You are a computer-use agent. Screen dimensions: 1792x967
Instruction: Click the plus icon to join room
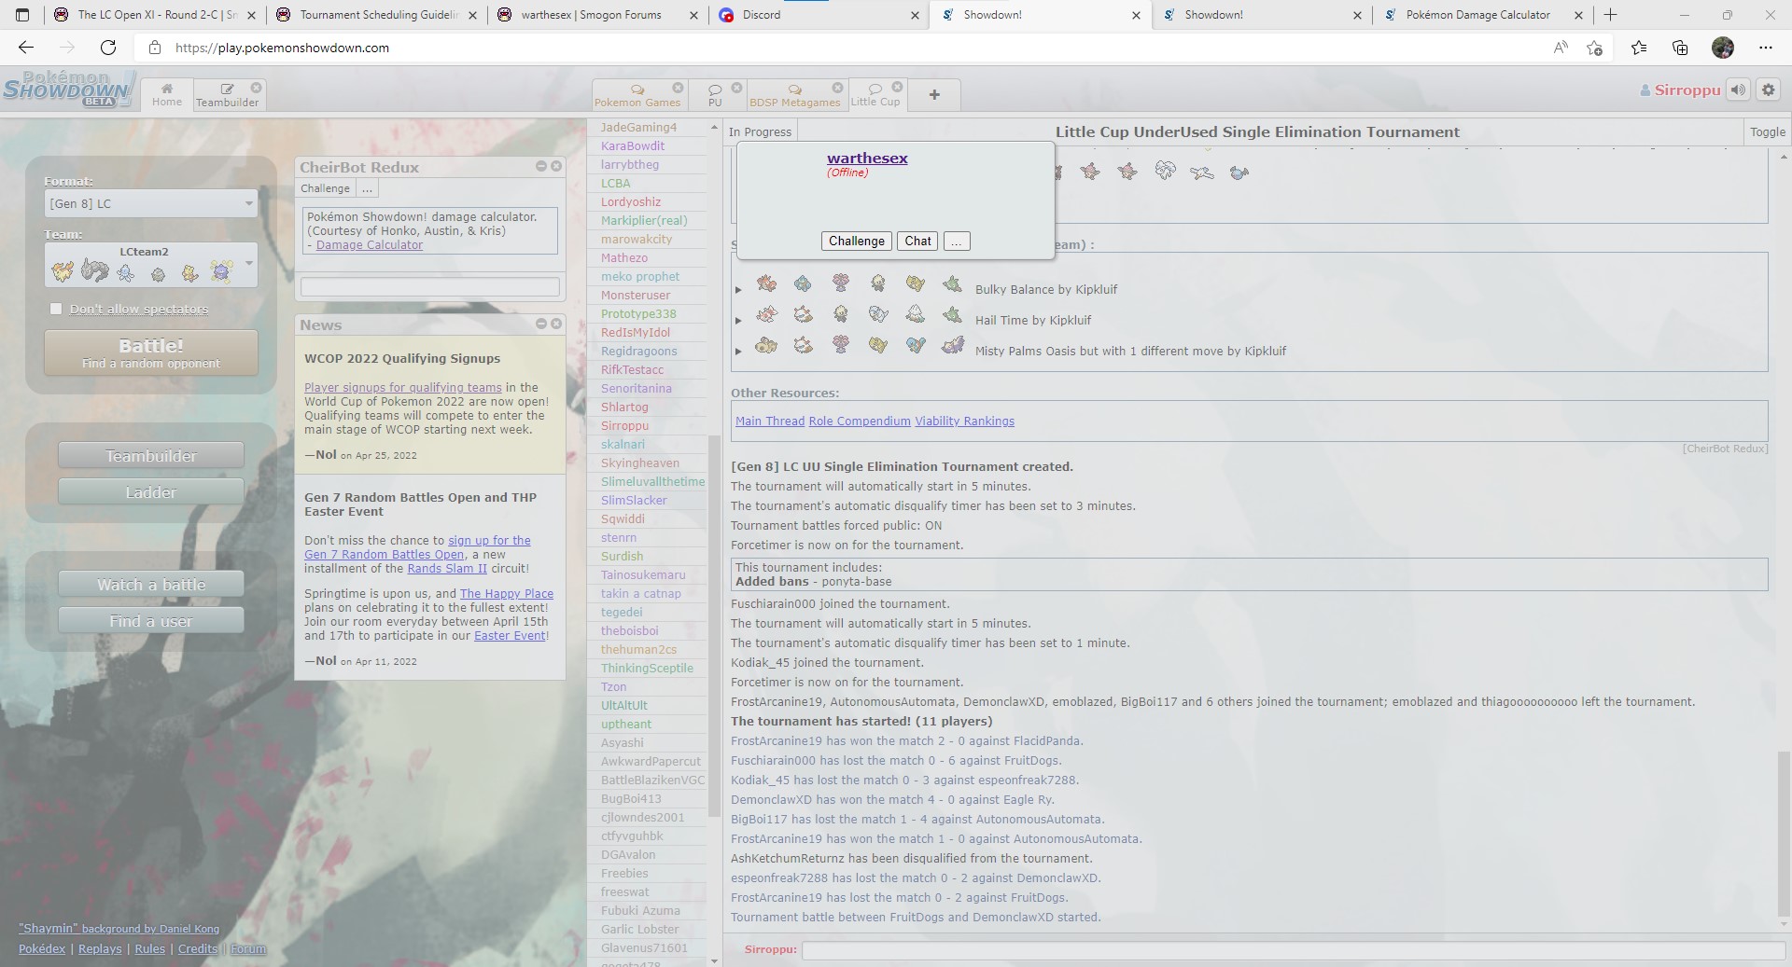tap(934, 94)
